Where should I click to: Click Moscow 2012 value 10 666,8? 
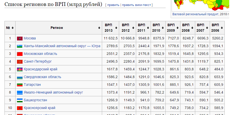(128, 38)
